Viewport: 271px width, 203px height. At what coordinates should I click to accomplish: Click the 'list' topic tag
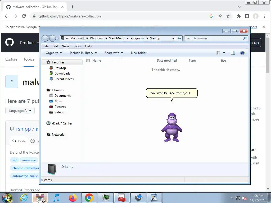15,160
